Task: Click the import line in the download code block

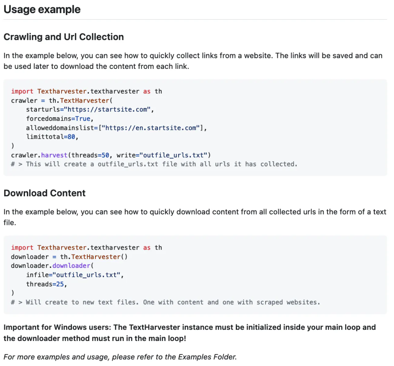Action: (86, 248)
